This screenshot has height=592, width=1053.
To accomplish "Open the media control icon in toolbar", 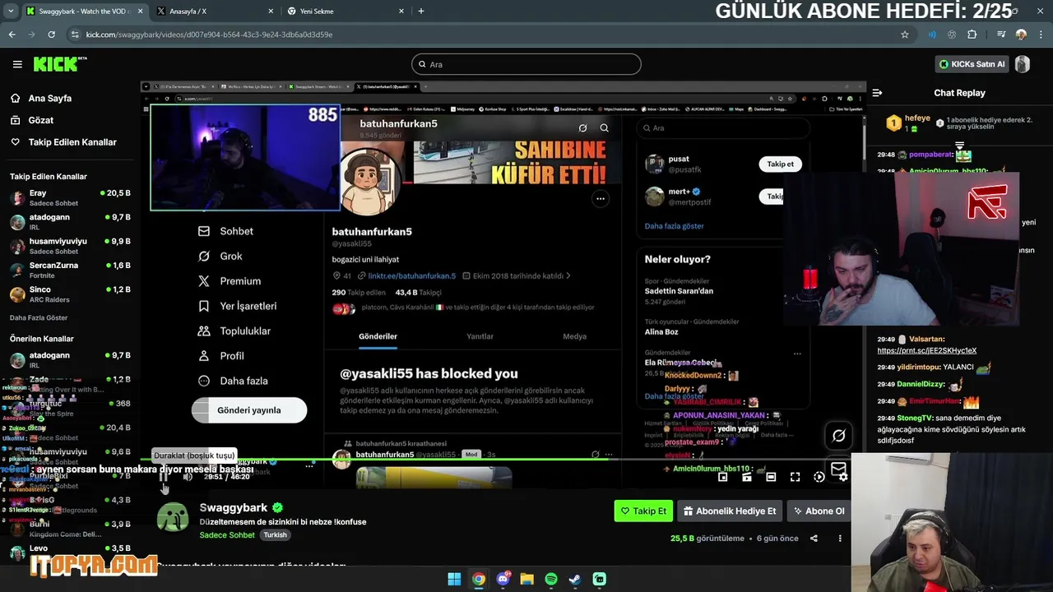I will 1001,35.
